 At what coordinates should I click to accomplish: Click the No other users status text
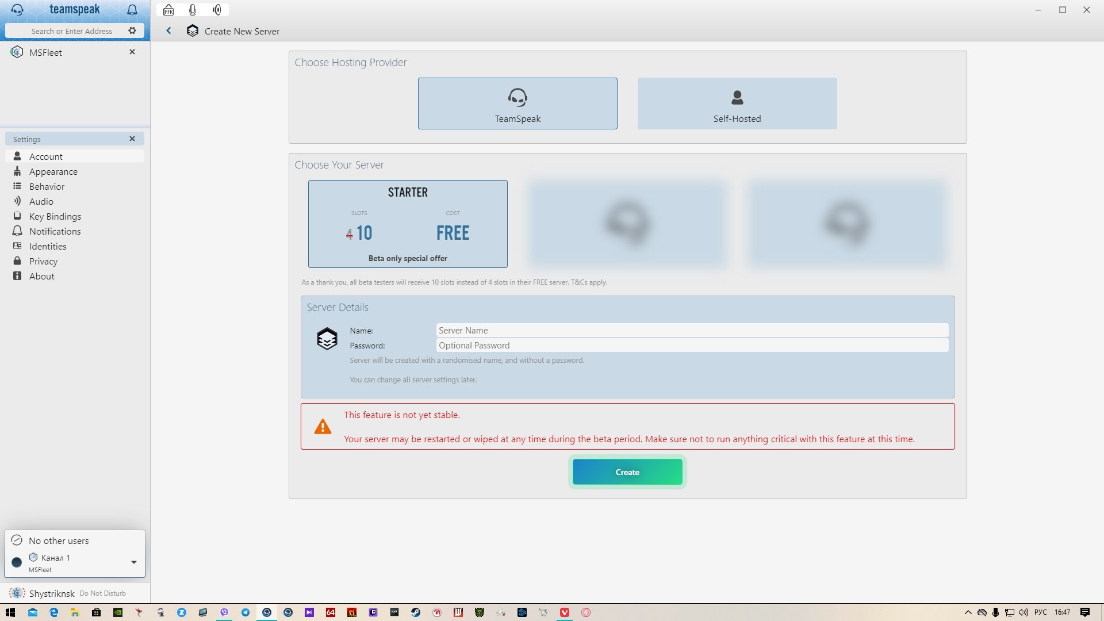(x=59, y=540)
